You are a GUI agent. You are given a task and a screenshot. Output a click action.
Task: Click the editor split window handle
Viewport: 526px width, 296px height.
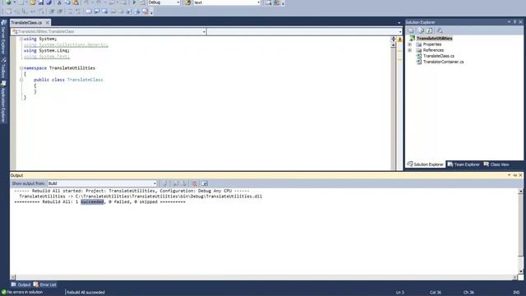point(394,39)
